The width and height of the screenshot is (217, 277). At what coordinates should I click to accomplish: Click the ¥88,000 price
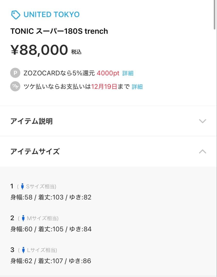[x=39, y=50]
